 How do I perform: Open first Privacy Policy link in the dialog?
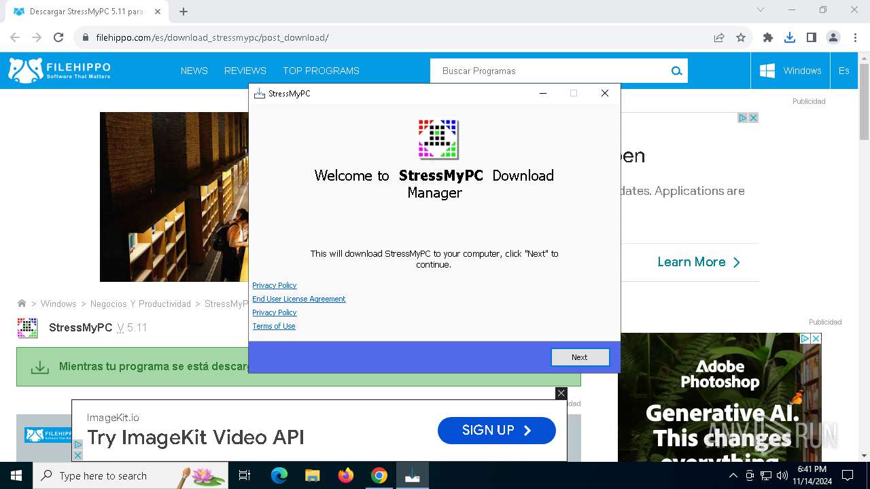(275, 285)
